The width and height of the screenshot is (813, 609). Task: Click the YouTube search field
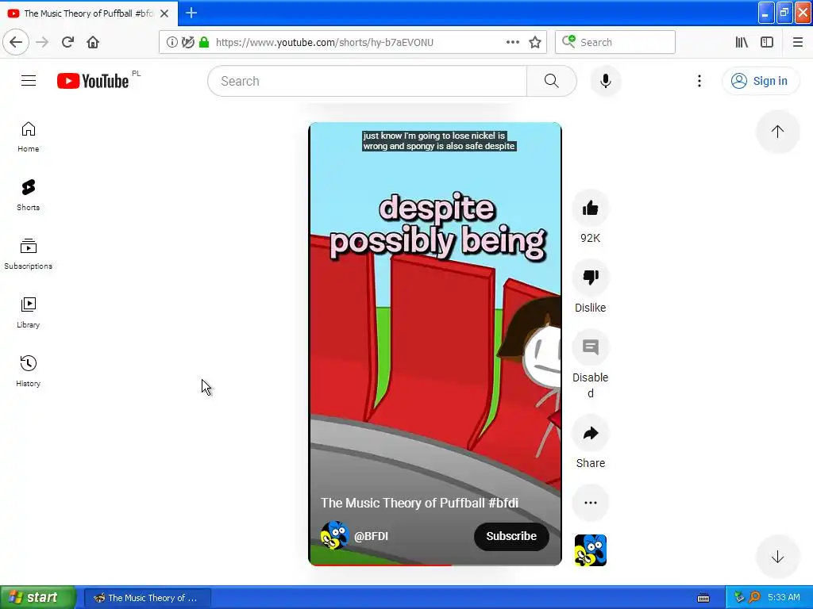click(367, 82)
